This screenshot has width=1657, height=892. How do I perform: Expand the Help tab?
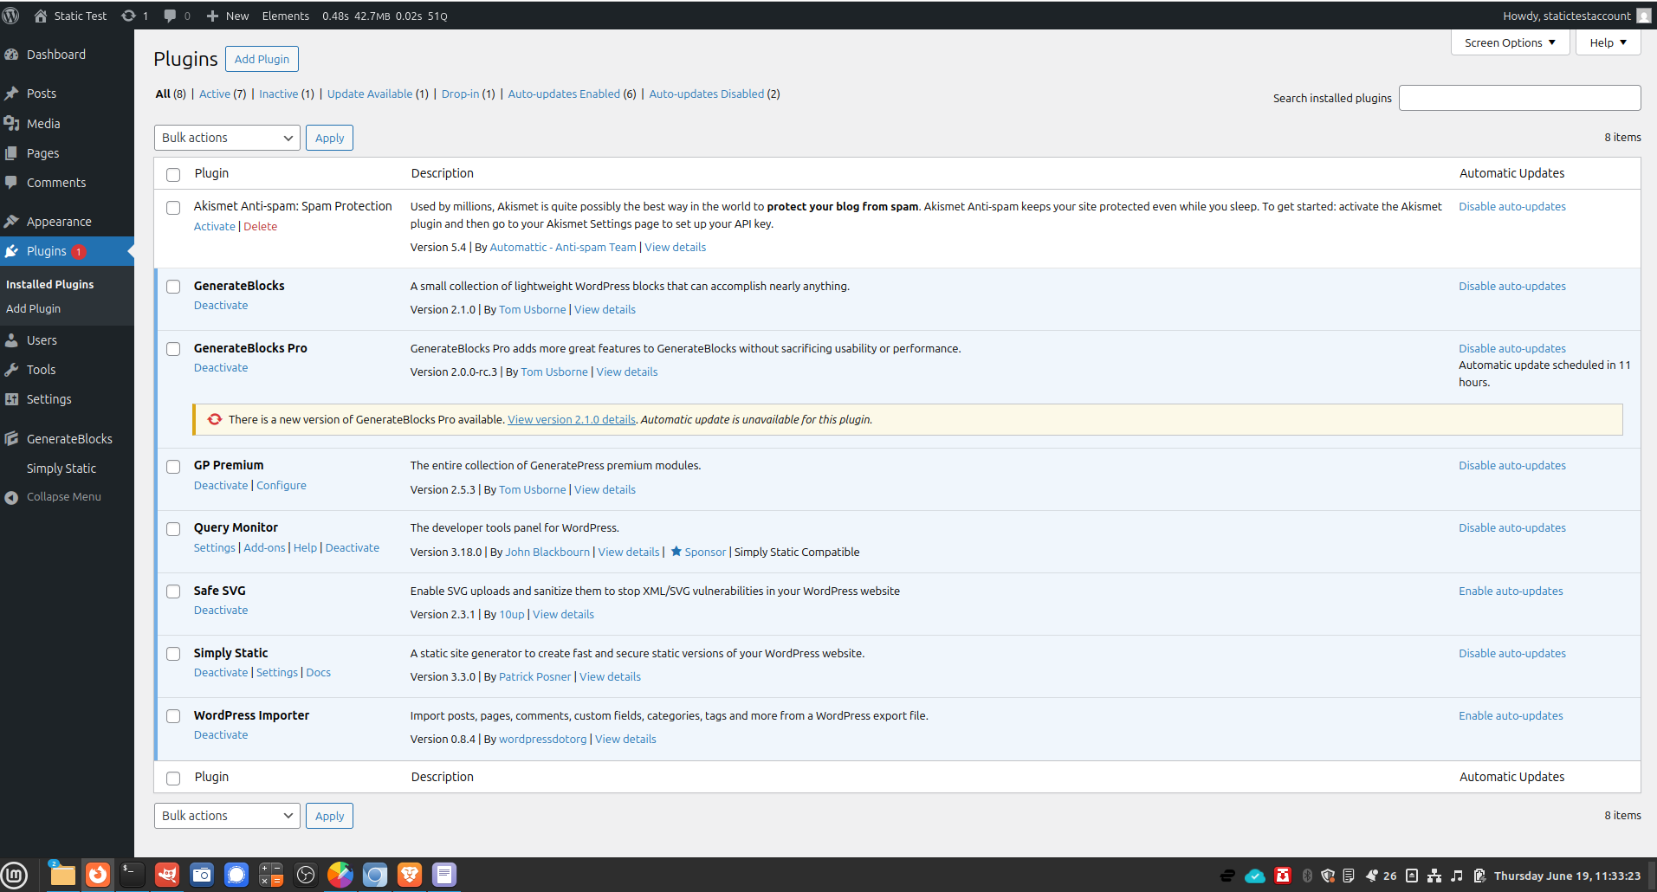click(x=1608, y=42)
